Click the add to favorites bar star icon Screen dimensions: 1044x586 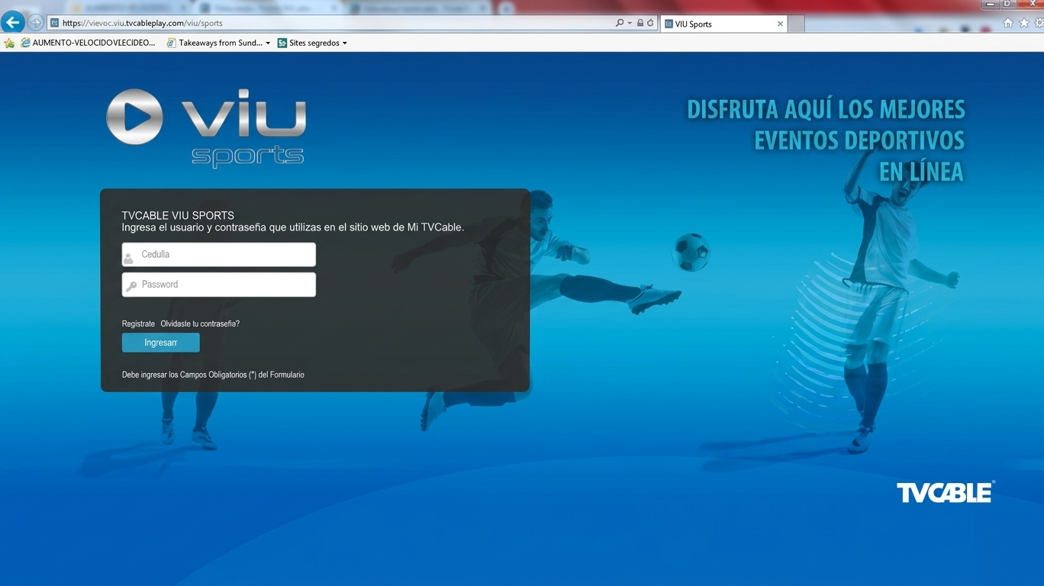click(x=9, y=43)
